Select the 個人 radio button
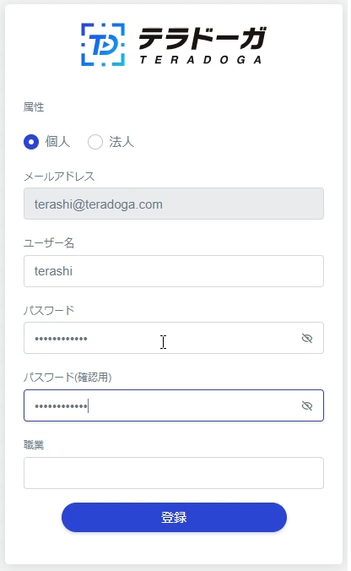Image resolution: width=351 pixels, height=571 pixels. [31, 142]
